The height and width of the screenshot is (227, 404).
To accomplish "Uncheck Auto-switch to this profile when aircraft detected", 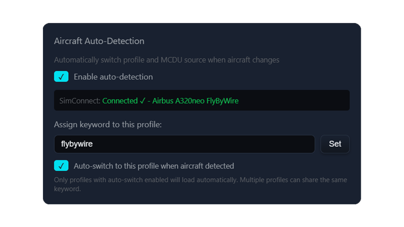I will (x=61, y=166).
